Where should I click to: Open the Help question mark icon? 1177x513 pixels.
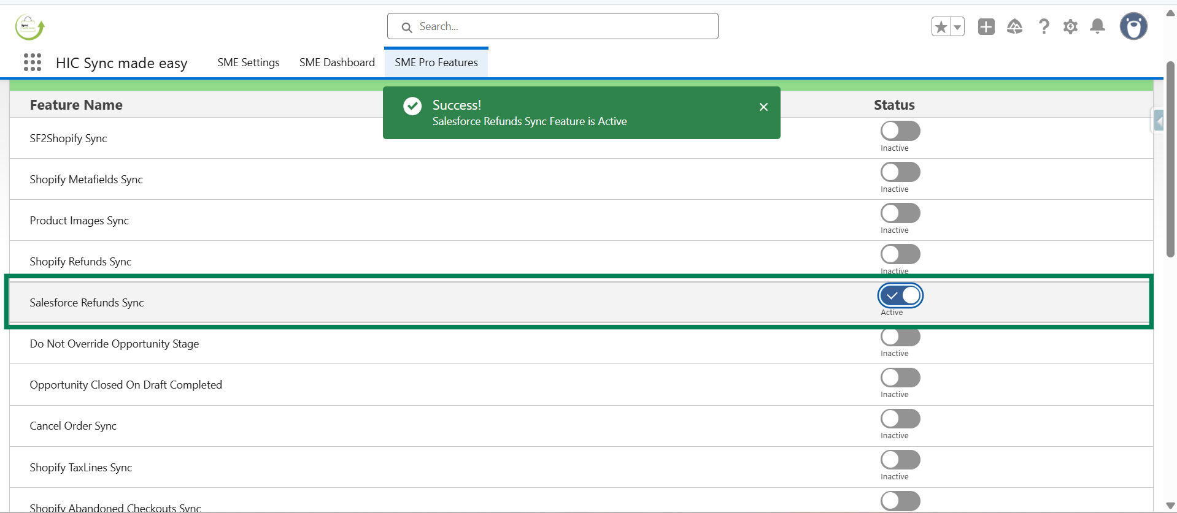tap(1043, 27)
